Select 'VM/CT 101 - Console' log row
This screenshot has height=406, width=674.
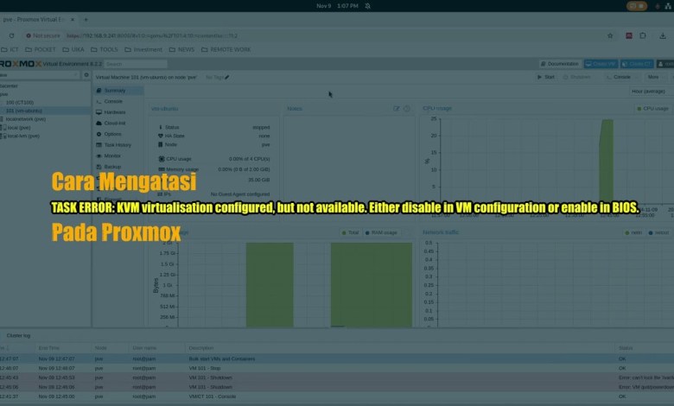[337, 396]
